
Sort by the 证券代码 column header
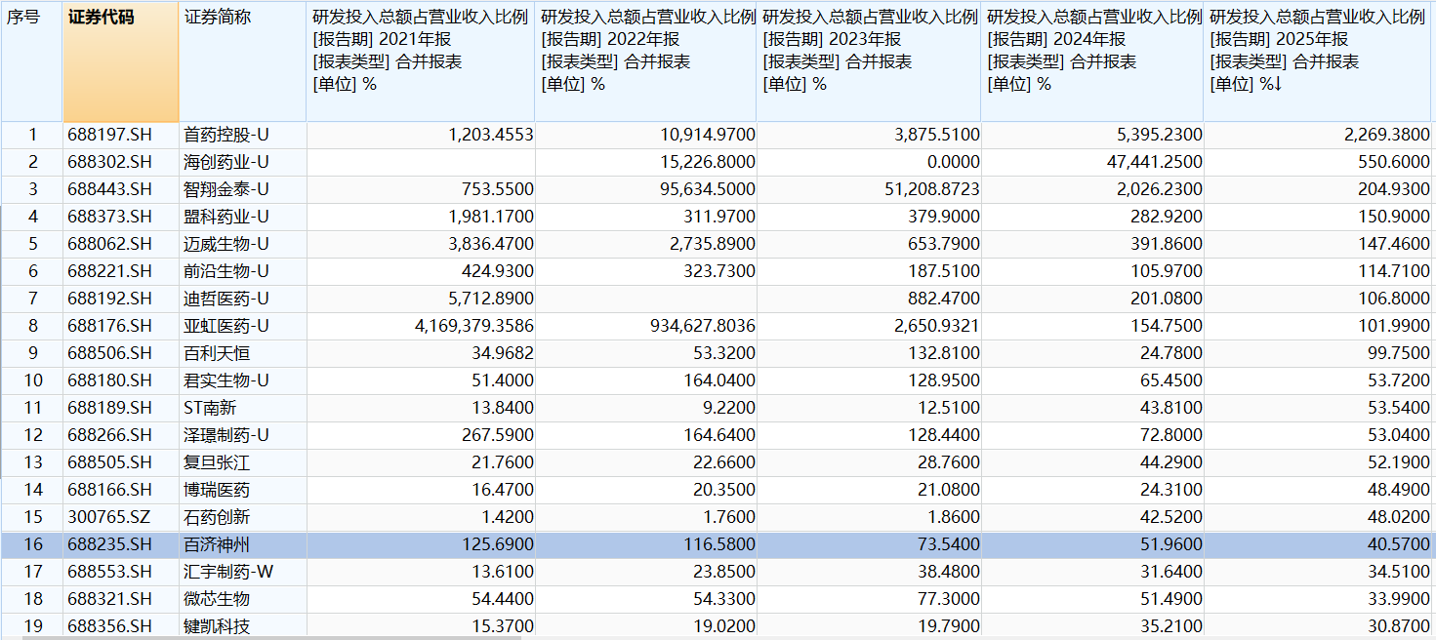pyautogui.click(x=121, y=61)
